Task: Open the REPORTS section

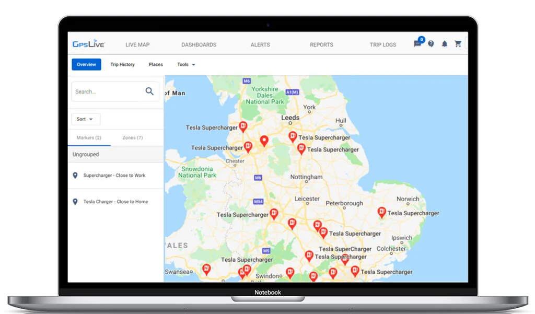Action: pyautogui.click(x=321, y=45)
